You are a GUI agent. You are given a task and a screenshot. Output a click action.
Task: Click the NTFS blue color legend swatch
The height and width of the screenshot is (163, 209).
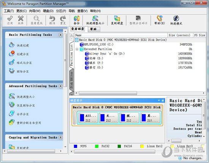76,146
